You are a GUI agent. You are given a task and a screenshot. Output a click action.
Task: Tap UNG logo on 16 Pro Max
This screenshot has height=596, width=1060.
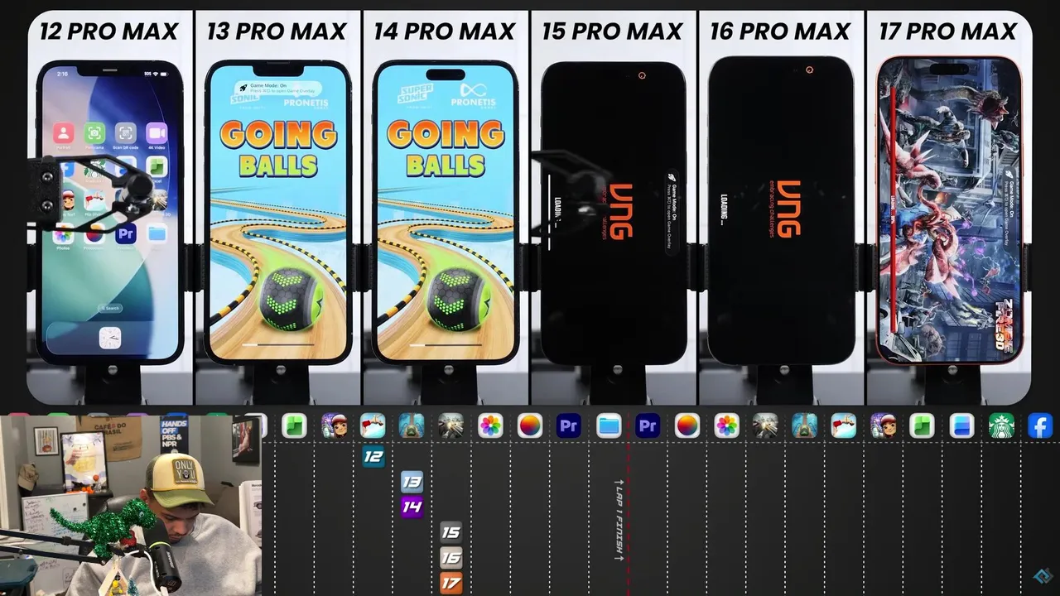[x=789, y=209]
